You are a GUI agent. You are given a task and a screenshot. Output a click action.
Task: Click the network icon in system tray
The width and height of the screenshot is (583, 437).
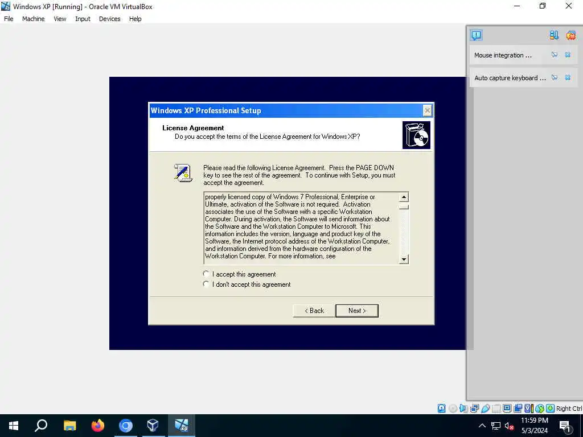[x=496, y=426]
